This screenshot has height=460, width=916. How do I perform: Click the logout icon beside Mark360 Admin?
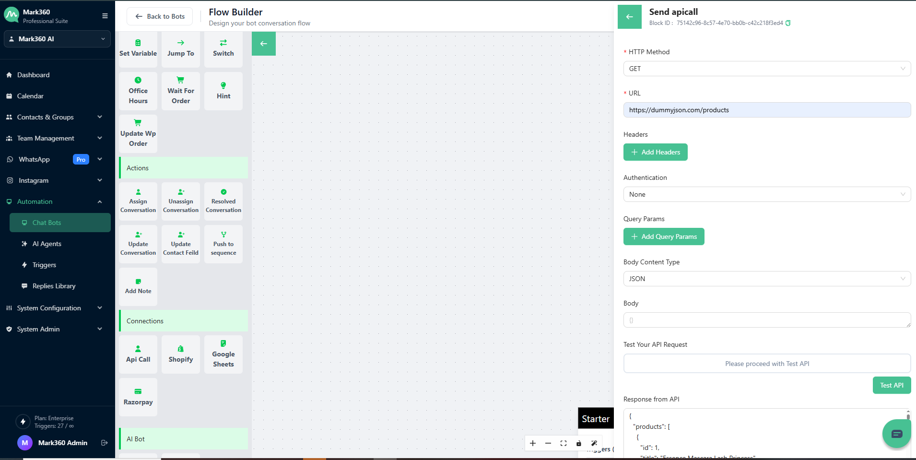pyautogui.click(x=105, y=443)
